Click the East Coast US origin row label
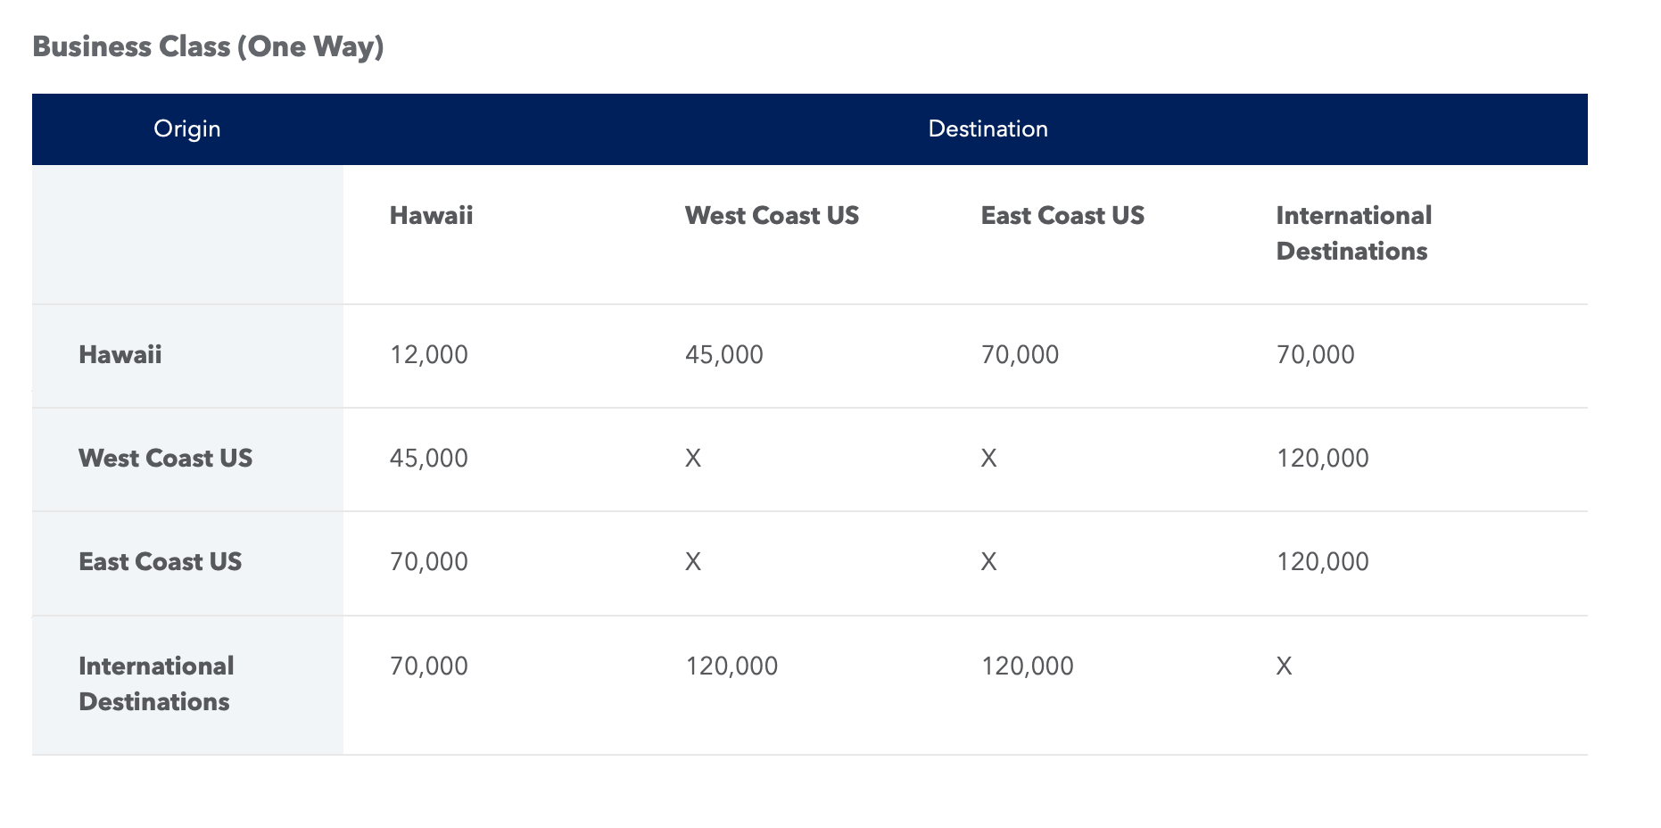The image size is (1661, 828). pos(160,561)
